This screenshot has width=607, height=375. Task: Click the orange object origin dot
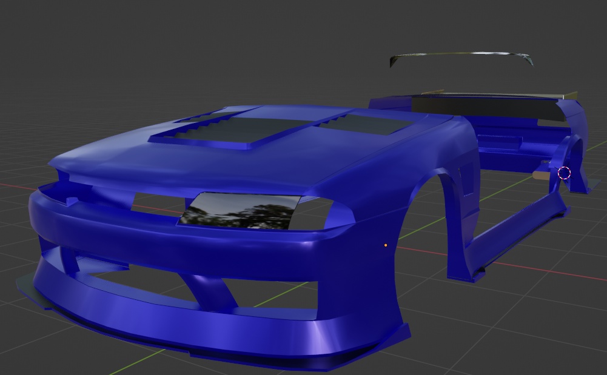(386, 245)
